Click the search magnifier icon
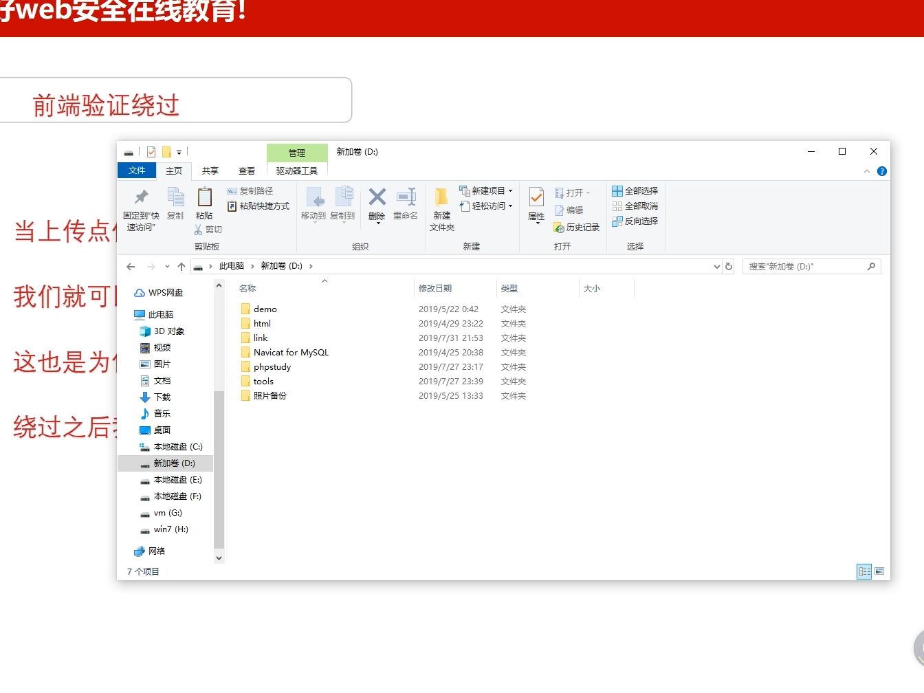 [x=871, y=266]
